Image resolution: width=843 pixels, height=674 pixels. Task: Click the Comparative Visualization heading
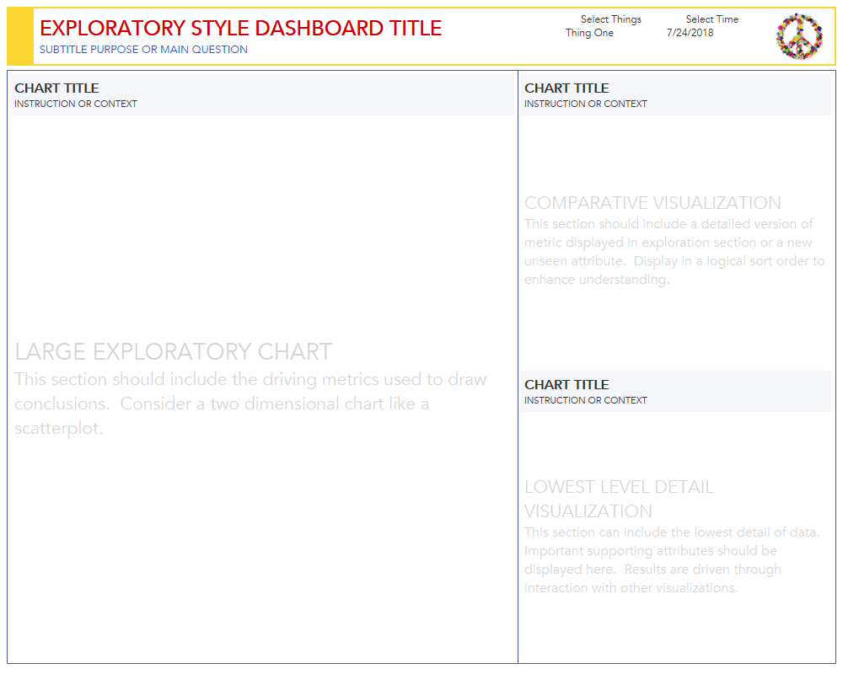[x=652, y=203]
